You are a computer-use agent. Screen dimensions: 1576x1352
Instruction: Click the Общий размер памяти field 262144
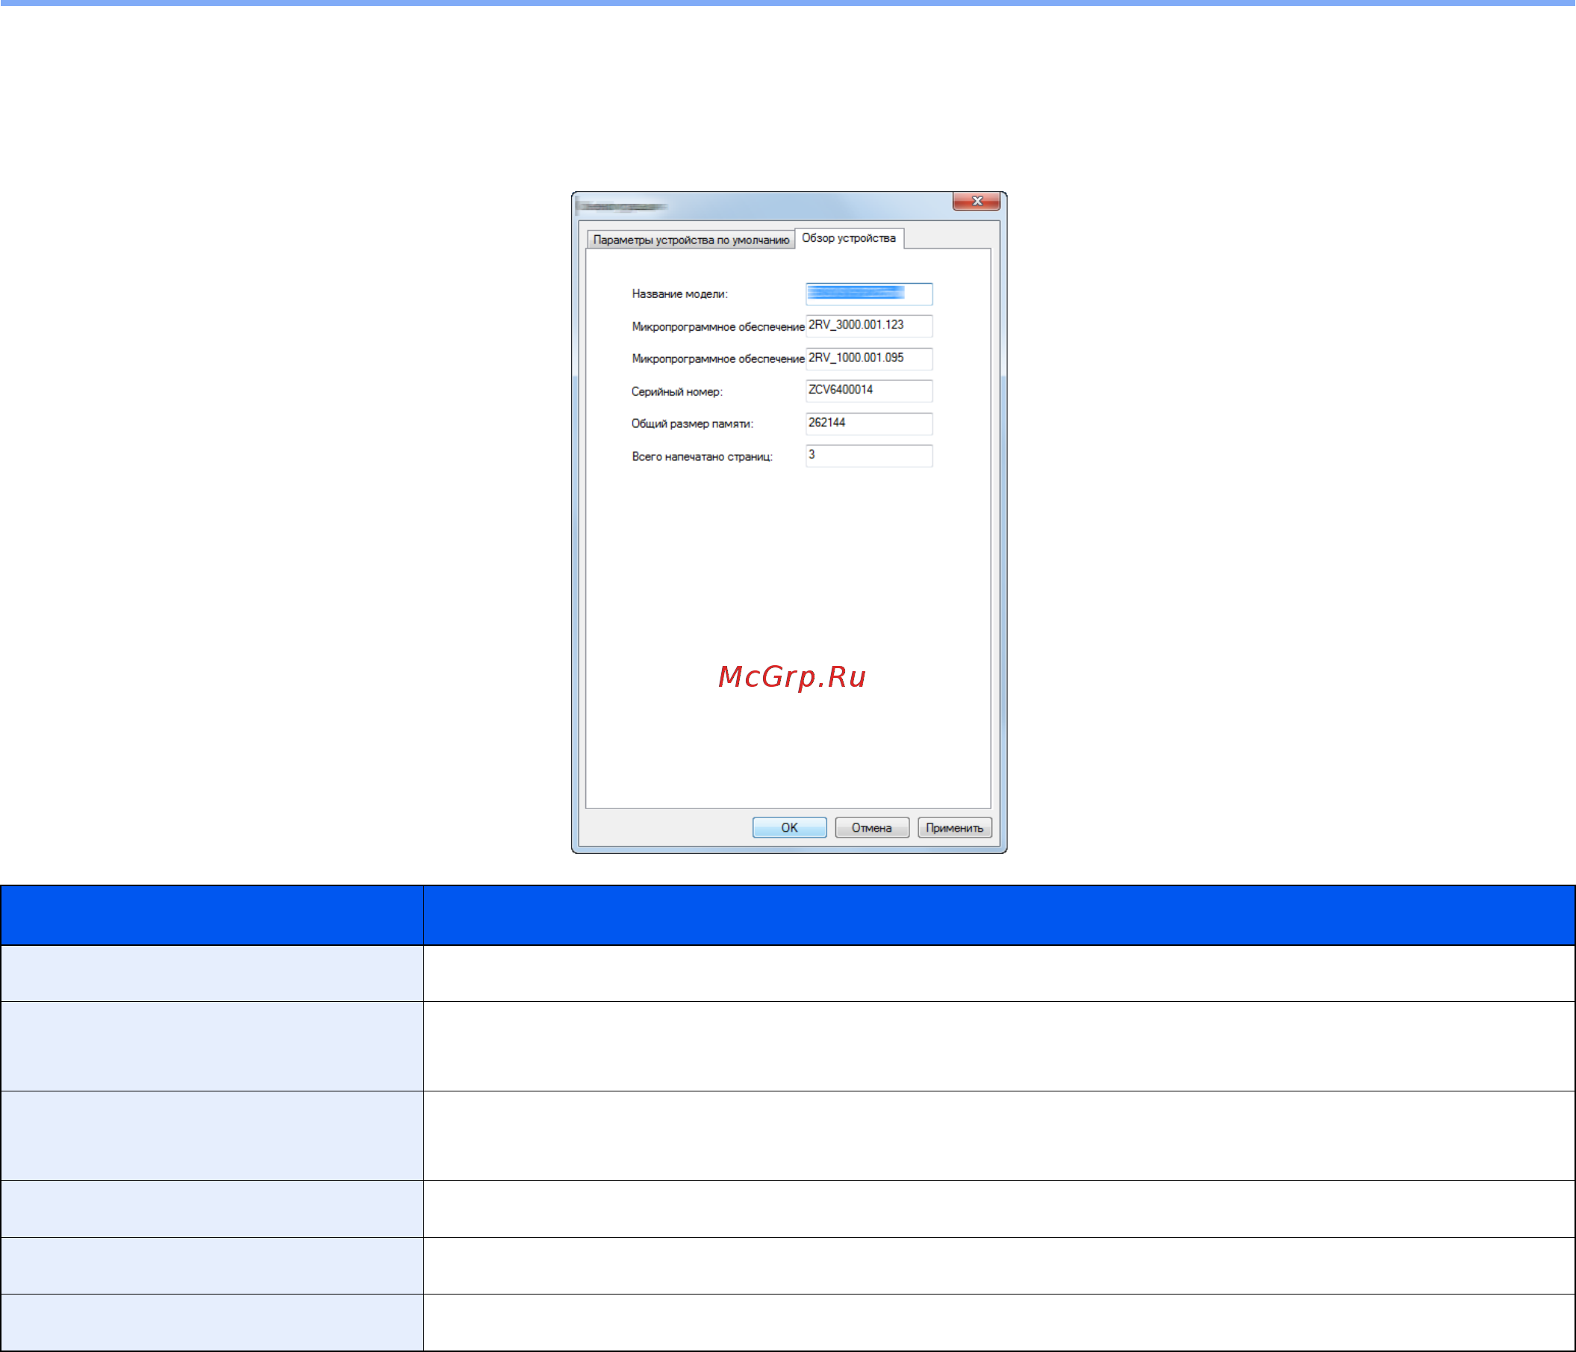pos(868,423)
